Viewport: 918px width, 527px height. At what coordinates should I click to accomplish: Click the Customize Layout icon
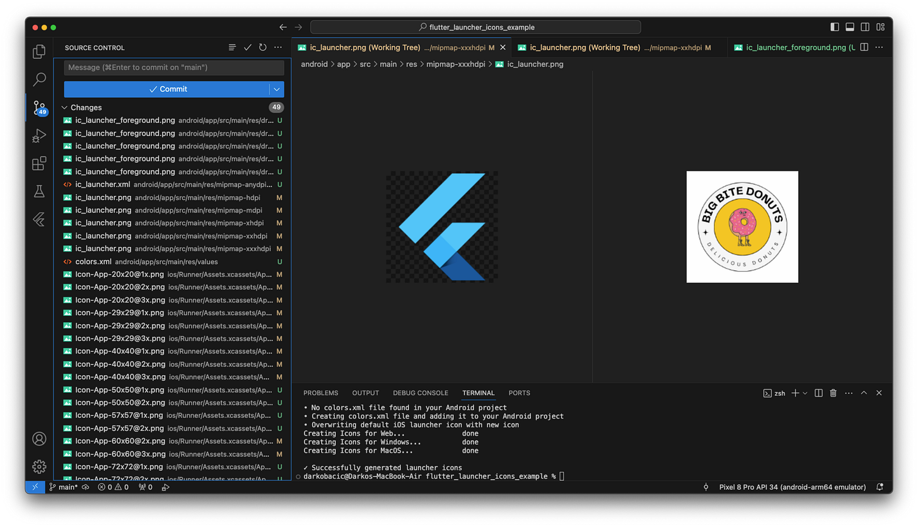(880, 27)
